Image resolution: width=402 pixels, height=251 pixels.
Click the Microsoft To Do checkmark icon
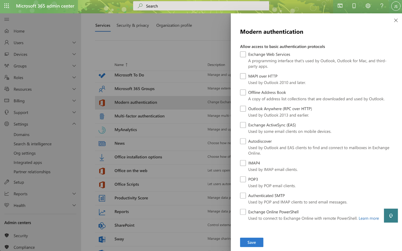[102, 75]
